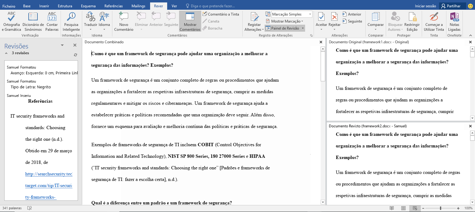Click Registar Alterações icon

click(254, 17)
